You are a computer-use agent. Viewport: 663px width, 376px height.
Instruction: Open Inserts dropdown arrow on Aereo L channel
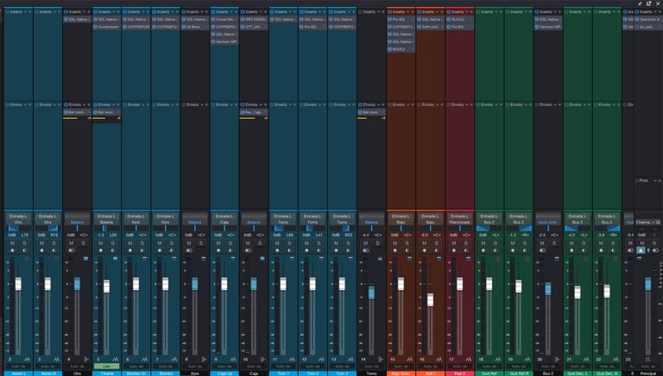click(x=25, y=12)
